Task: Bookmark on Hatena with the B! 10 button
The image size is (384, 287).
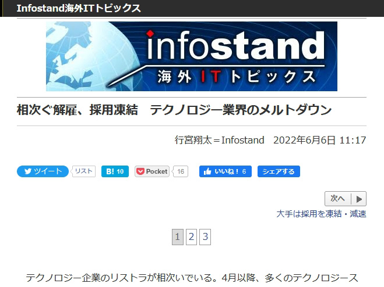Action: click(x=115, y=171)
